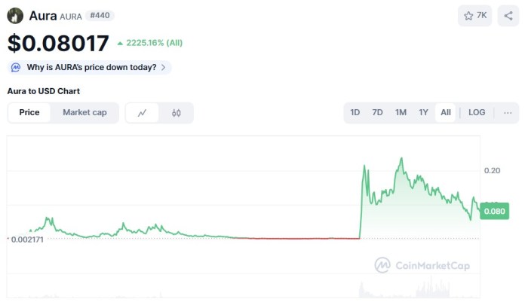Select the 1D time range
Image resolution: width=528 pixels, height=302 pixels.
pyautogui.click(x=355, y=113)
